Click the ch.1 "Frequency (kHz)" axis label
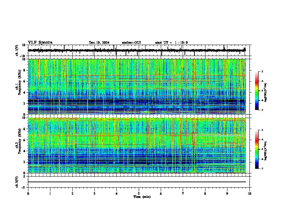The width and height of the screenshot is (281, 217). coord(20,83)
